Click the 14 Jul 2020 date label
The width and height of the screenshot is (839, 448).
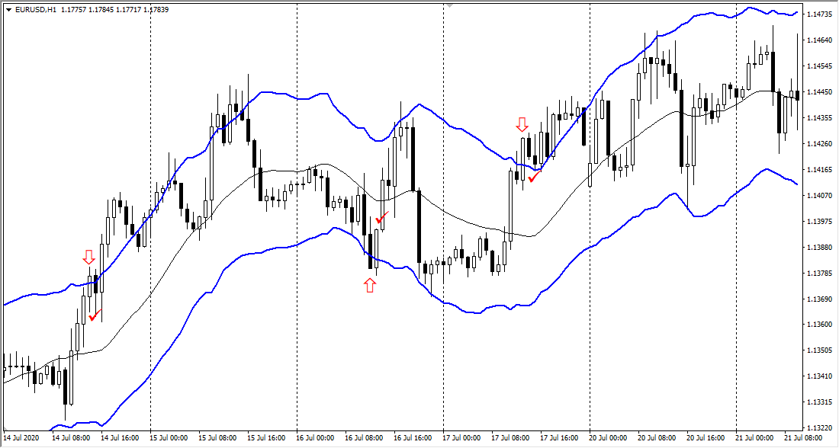[21, 439]
